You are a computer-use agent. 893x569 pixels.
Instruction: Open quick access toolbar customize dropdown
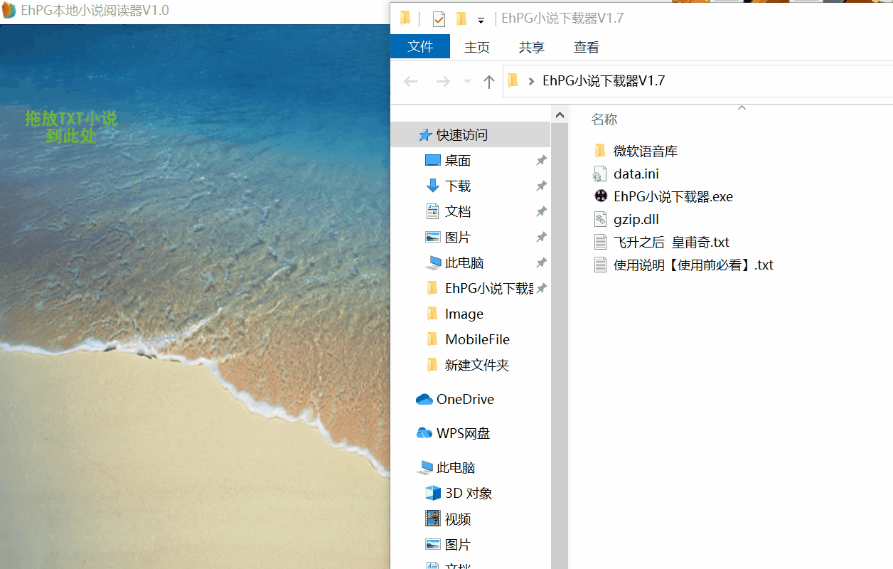tap(481, 20)
